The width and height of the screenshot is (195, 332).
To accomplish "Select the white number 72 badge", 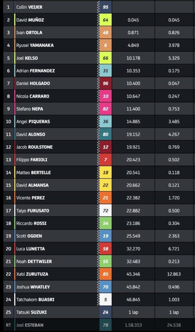I will (x=106, y=211).
